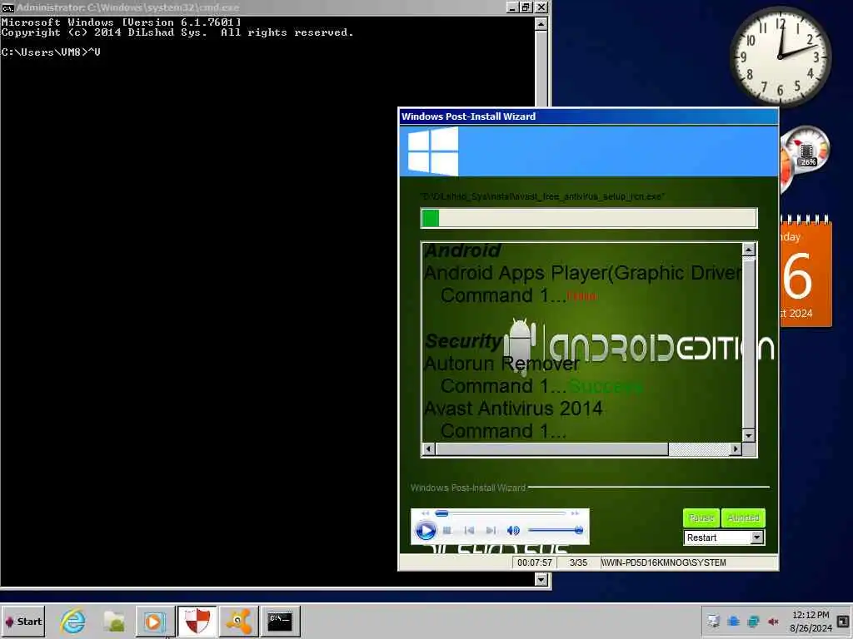Click the rewind arrows on the seek bar

(426, 513)
